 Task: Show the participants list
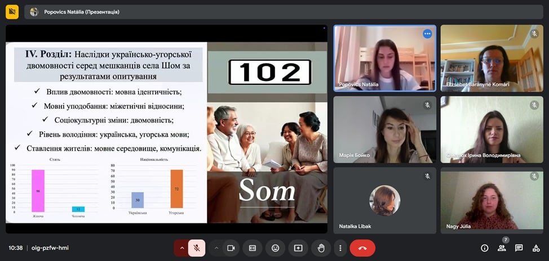click(x=501, y=248)
